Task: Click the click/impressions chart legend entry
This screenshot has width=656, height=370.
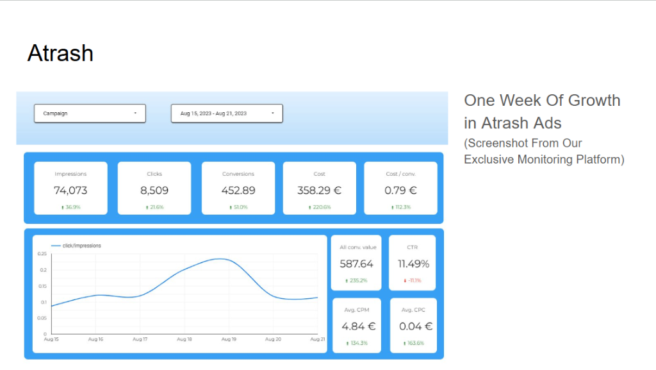Action: click(x=76, y=246)
